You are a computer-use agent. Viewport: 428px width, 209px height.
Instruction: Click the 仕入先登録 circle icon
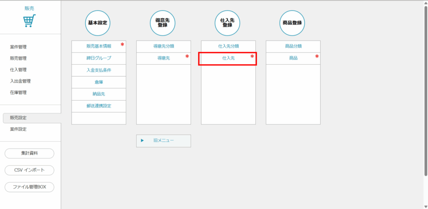tap(227, 23)
